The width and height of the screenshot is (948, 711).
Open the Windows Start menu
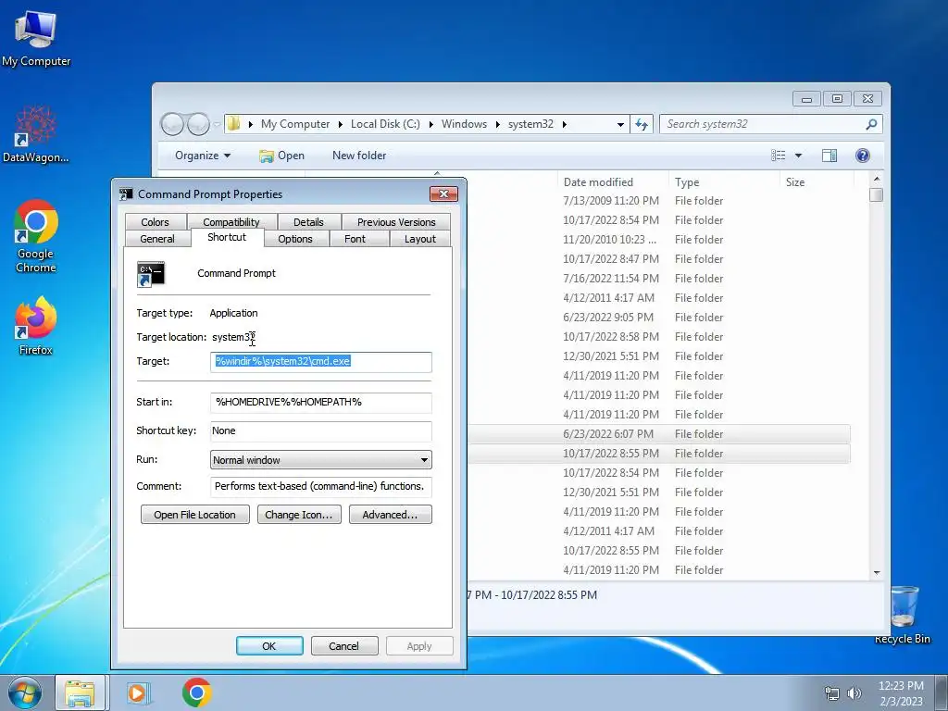tap(25, 692)
